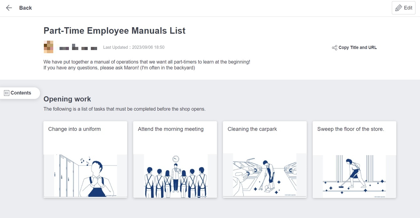Click the back arrow icon
The width and height of the screenshot is (420, 218).
(9, 8)
